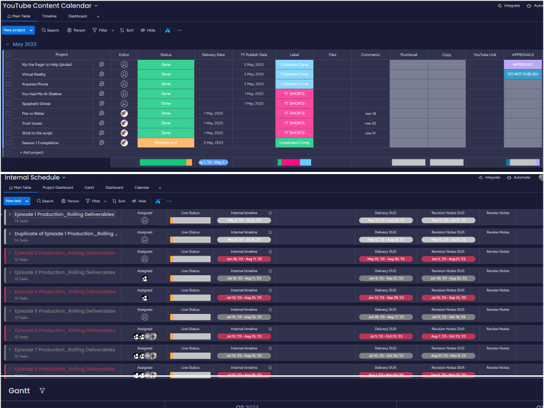The image size is (544, 408).
Task: Click empty editor avatar for Spaghetti Dinner row
Action: point(124,103)
